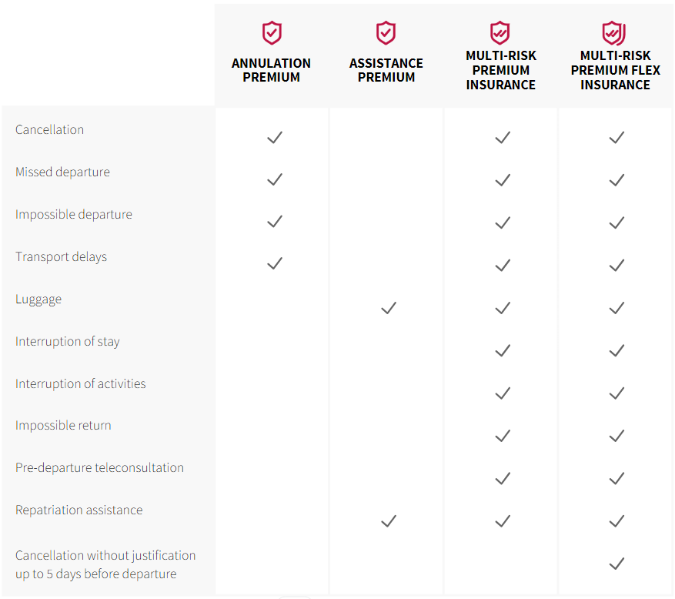The image size is (675, 599).
Task: Select the Annulation Premium column header
Action: tap(272, 70)
